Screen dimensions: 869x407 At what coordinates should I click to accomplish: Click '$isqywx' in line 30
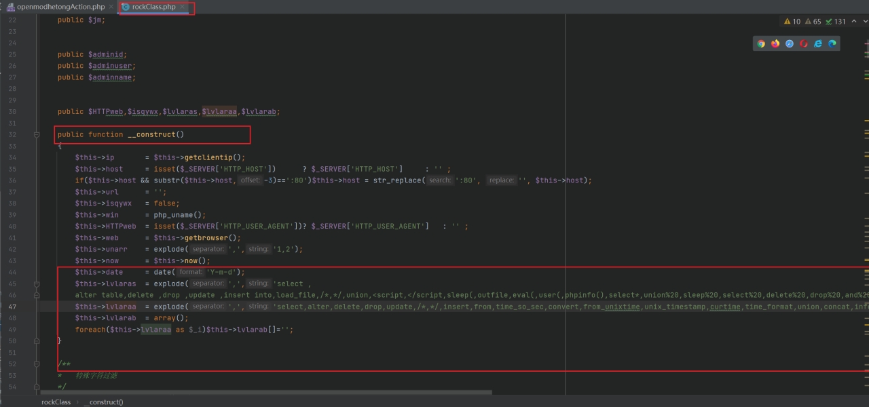click(143, 112)
